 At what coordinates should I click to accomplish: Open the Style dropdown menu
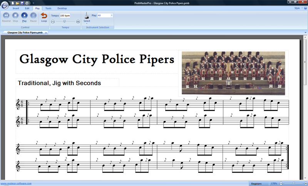[x=298, y=8]
